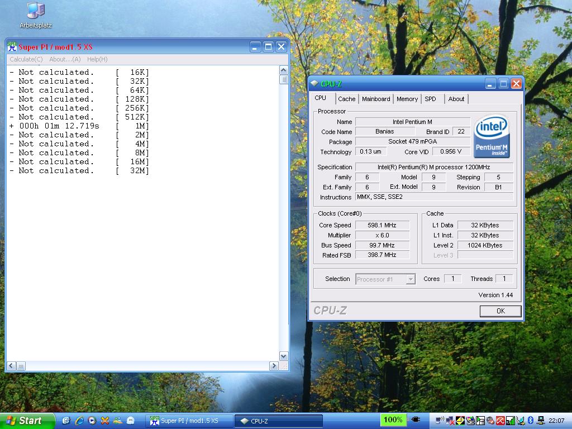Viewport: 572px width, 429px height.
Task: Open the Help(H) menu in Super PI
Action: (x=97, y=59)
